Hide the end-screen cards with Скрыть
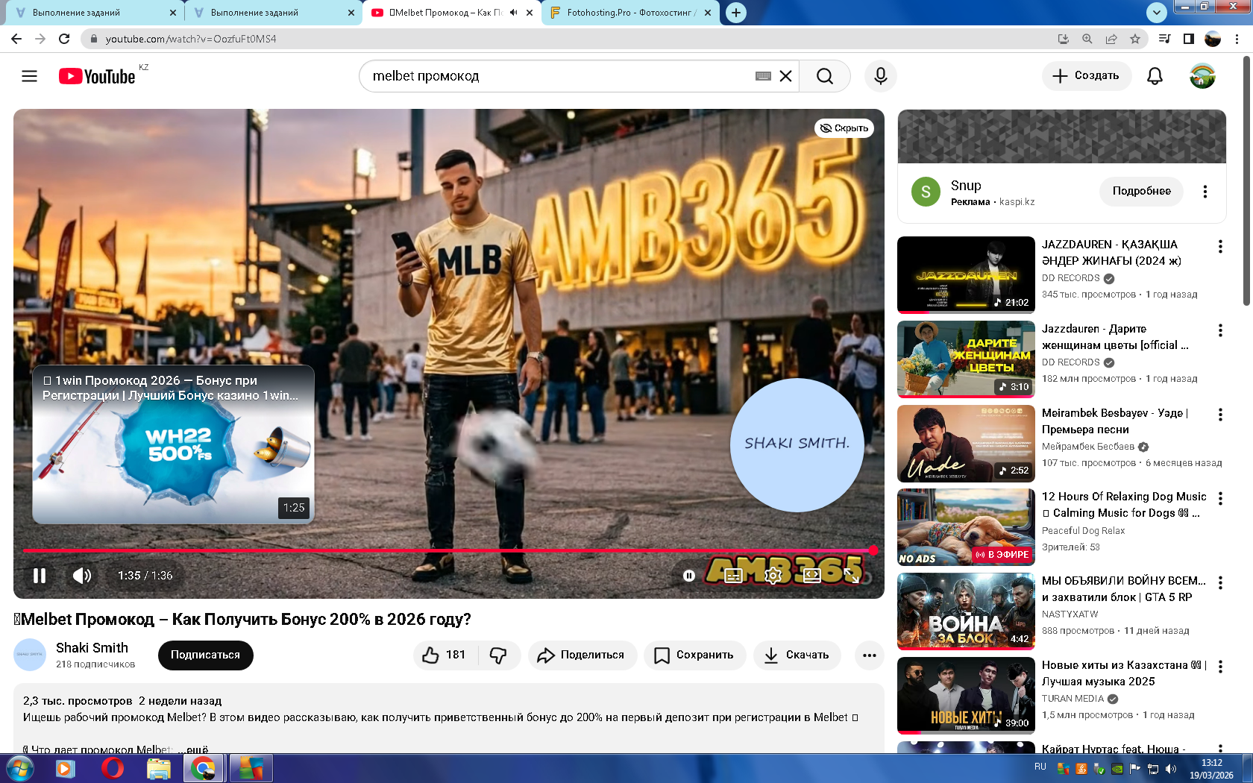Screen dimensions: 1253x783 pos(844,128)
